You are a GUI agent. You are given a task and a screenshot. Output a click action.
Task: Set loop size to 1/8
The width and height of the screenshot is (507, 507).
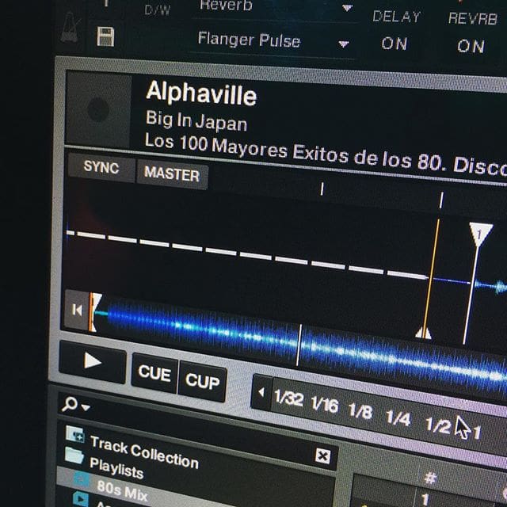pos(360,411)
